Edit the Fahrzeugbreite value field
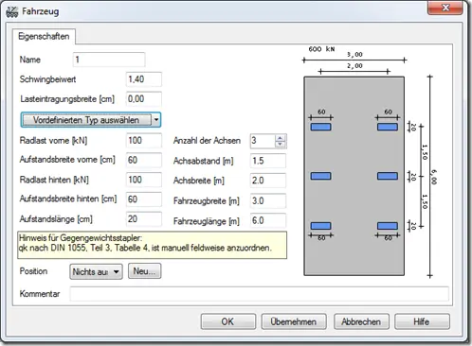This screenshot has height=346, width=472. coord(268,201)
